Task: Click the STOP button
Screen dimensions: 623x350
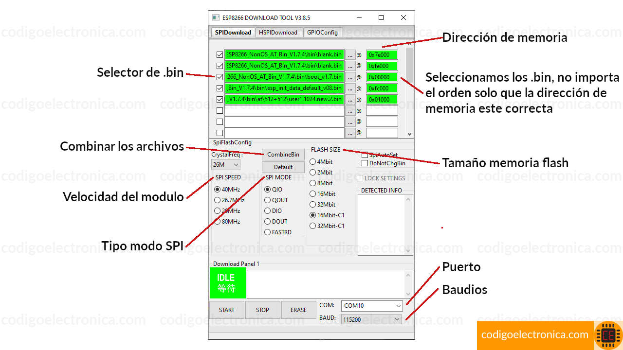Action: click(x=262, y=310)
